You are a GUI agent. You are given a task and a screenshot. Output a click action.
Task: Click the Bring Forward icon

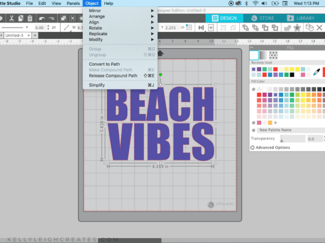[x=255, y=28]
